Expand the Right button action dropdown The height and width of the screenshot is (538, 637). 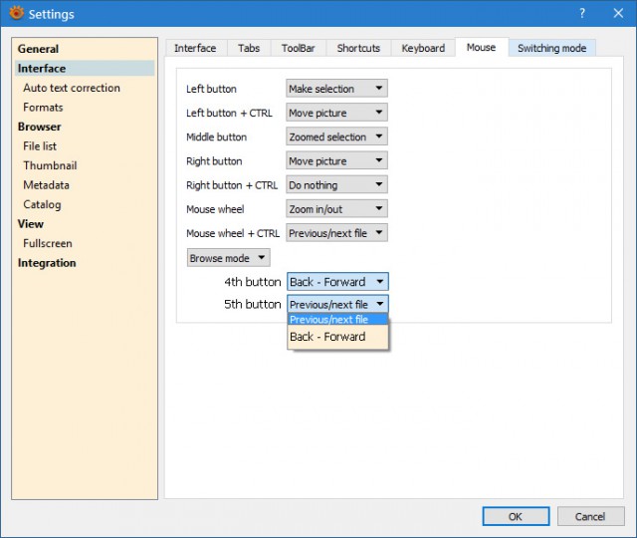point(336,160)
